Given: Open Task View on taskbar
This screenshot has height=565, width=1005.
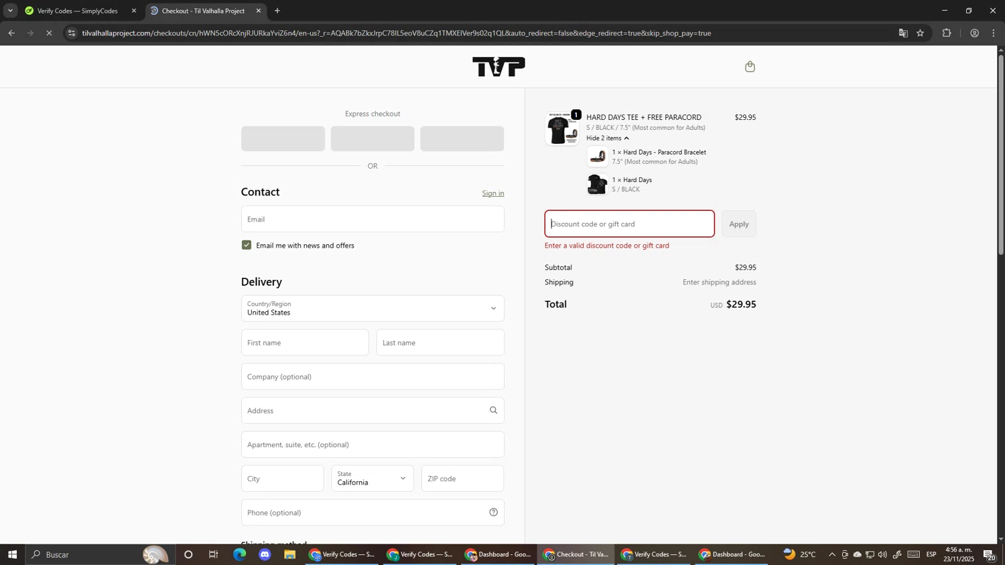Looking at the screenshot, I should (x=214, y=554).
